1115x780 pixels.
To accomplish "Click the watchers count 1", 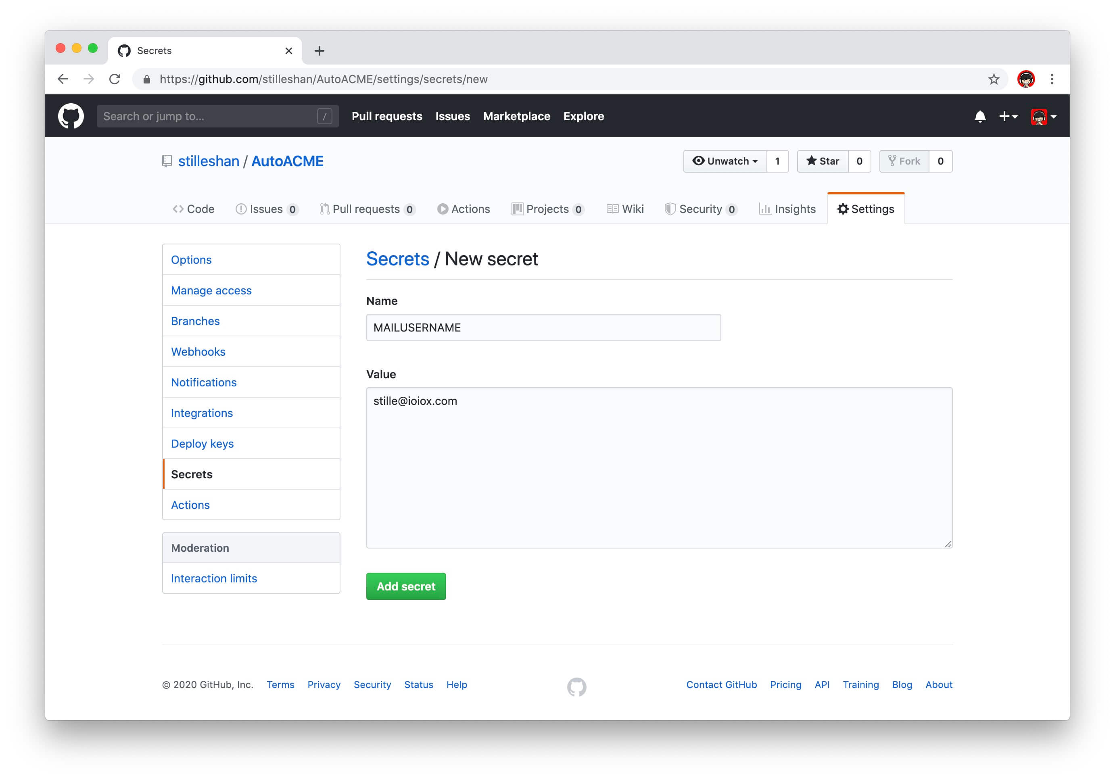I will [x=777, y=161].
